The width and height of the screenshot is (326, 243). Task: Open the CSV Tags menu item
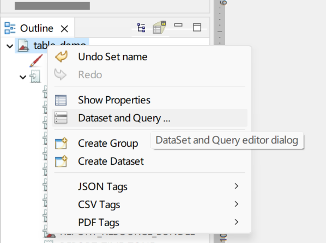tap(149, 204)
